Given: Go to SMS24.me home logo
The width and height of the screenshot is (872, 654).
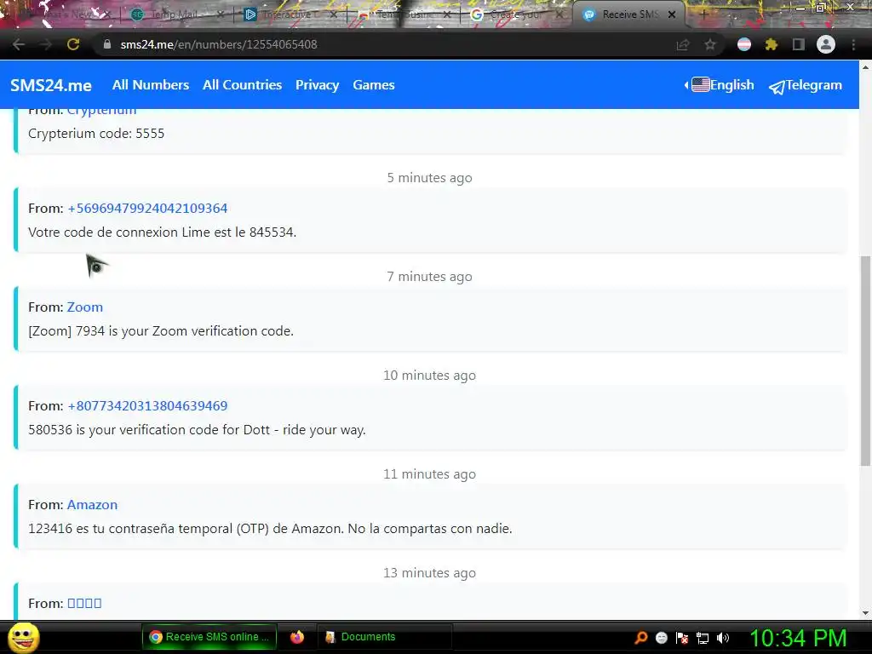Looking at the screenshot, I should [x=51, y=85].
